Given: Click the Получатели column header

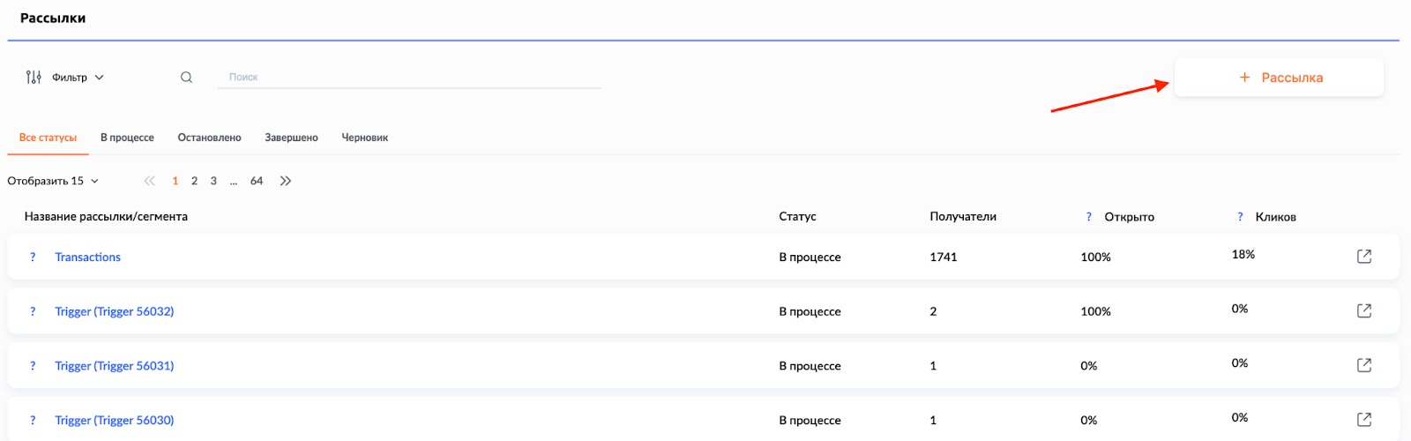Looking at the screenshot, I should pyautogui.click(x=963, y=216).
